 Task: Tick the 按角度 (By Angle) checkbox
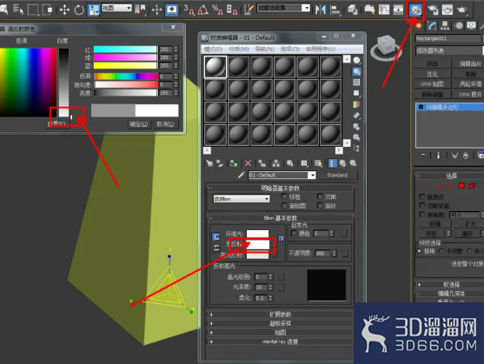tap(422, 215)
